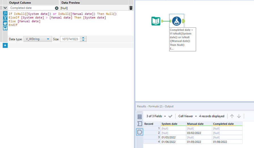Decrease the Size value with down stepper
Image resolution: width=254 pixels, height=148 pixels.
(x=83, y=40)
